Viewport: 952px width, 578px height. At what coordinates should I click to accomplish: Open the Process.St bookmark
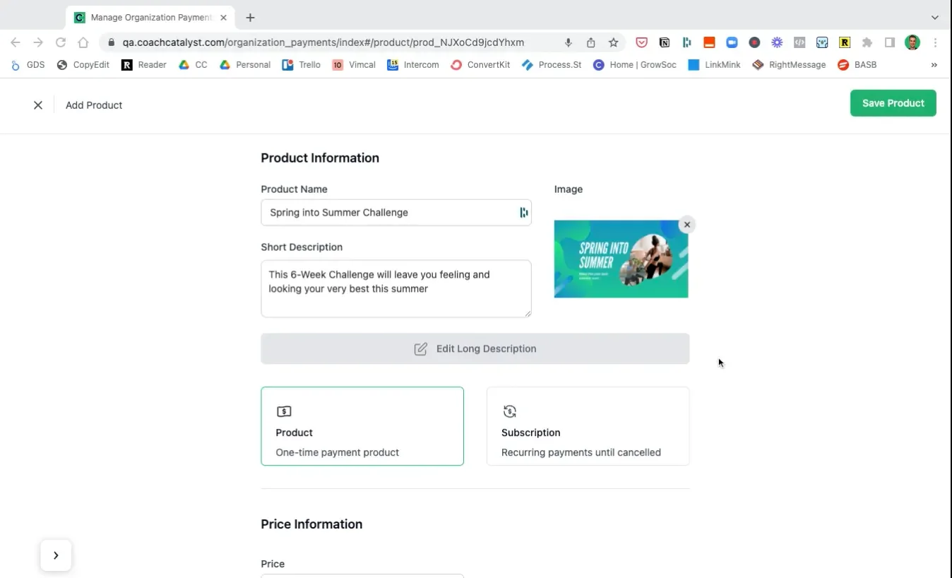[x=552, y=65]
